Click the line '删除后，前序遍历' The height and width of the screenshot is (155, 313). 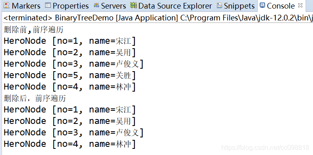click(x=35, y=99)
